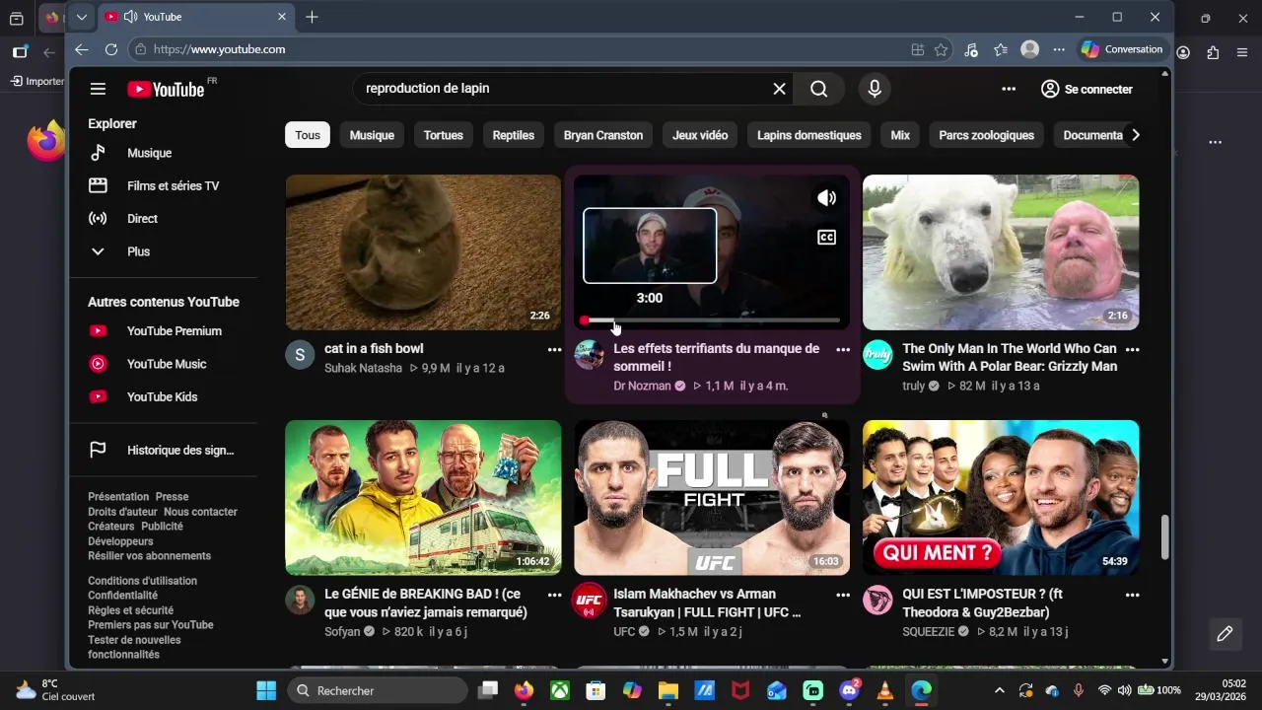Open SQUEEZIE channel avatar

tap(877, 601)
